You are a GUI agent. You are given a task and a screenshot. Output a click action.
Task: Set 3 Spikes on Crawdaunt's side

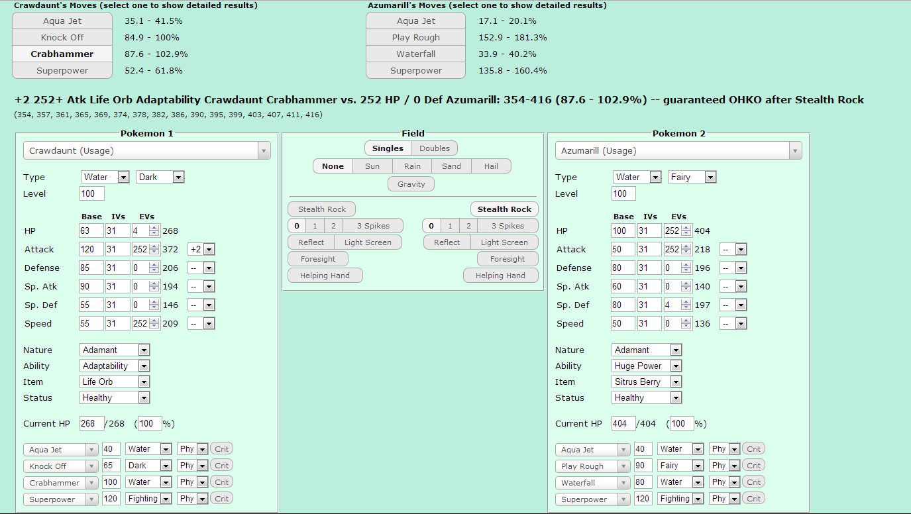pyautogui.click(x=372, y=226)
